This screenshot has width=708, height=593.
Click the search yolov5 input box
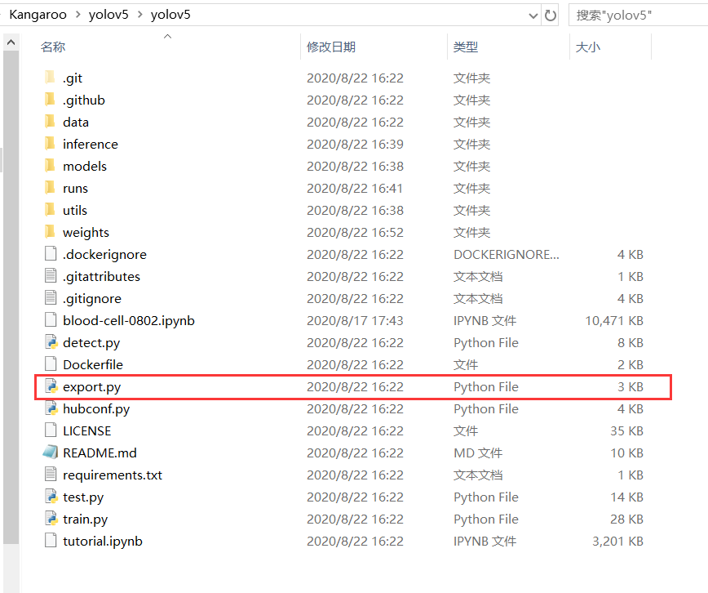[x=638, y=16]
